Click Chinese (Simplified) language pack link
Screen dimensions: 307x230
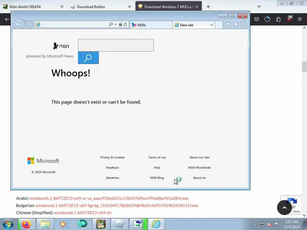coord(83,213)
